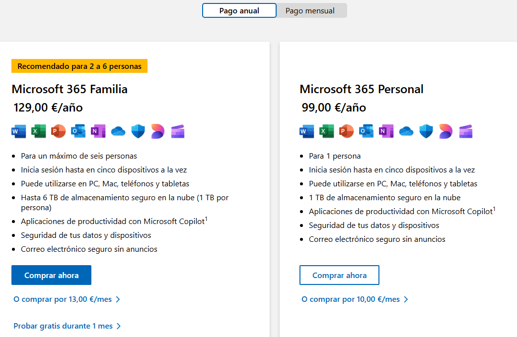Click the Word icon under Microsoft 365 Personal

306,131
